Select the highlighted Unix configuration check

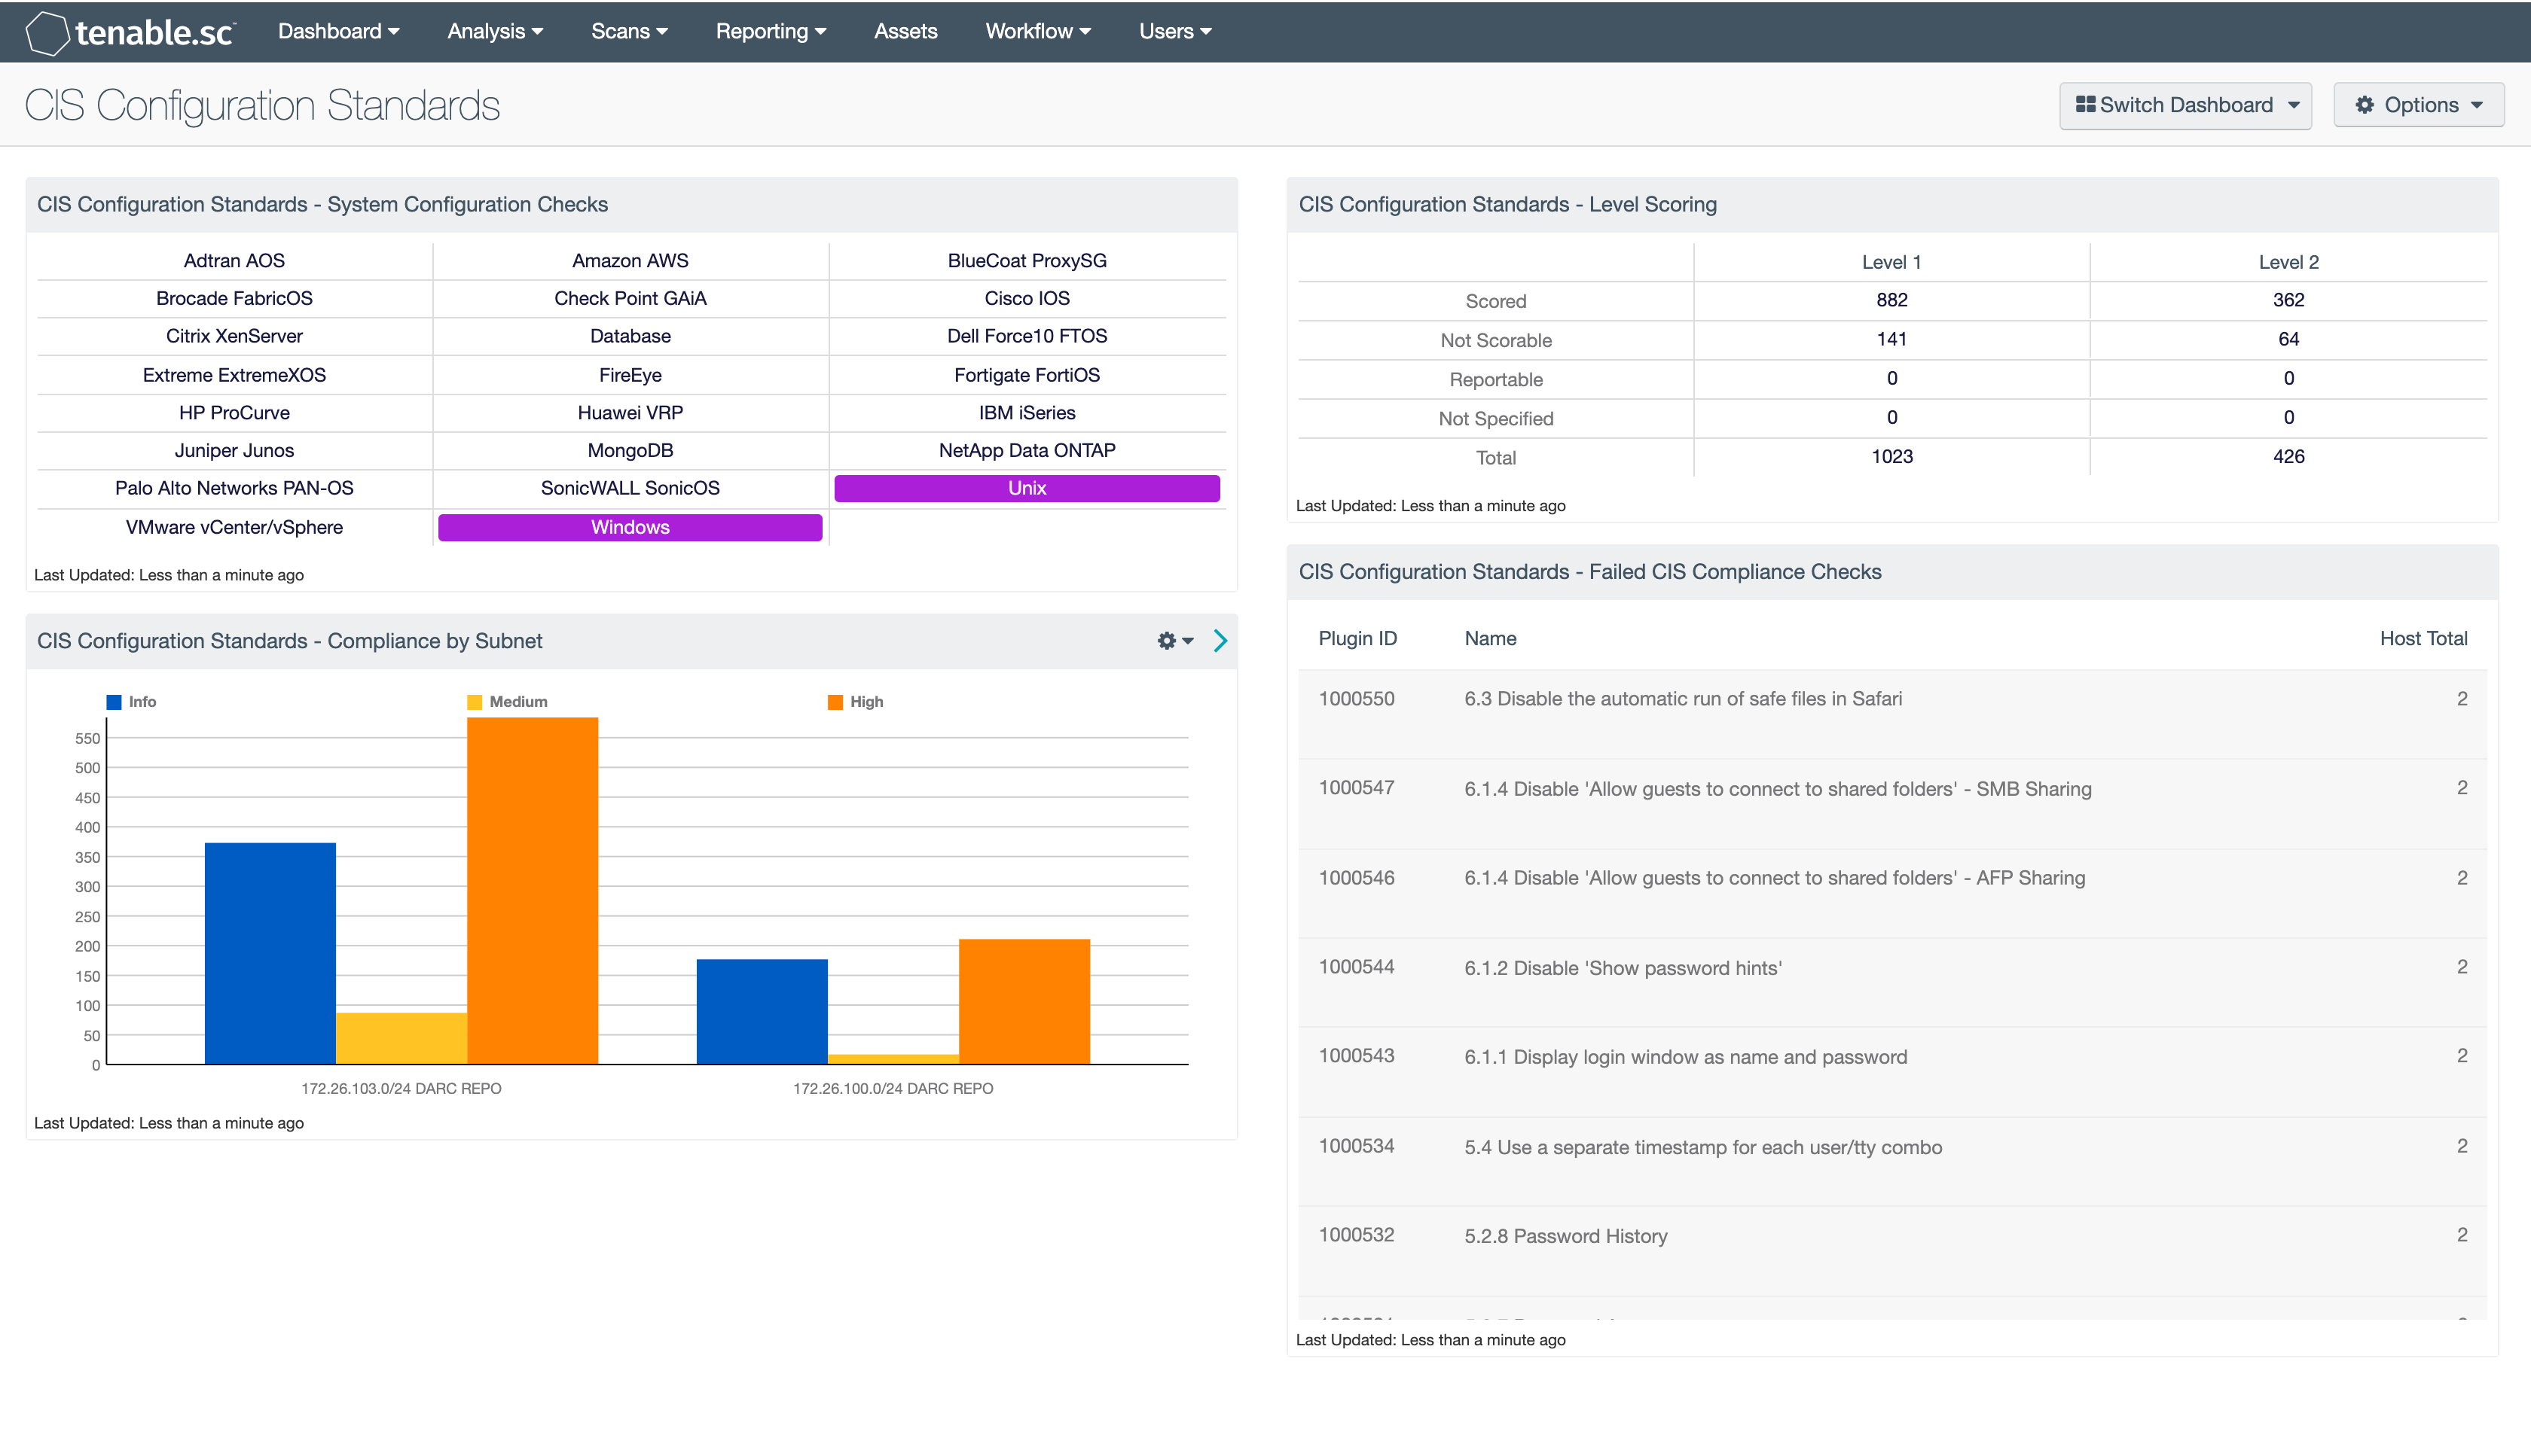tap(1027, 488)
